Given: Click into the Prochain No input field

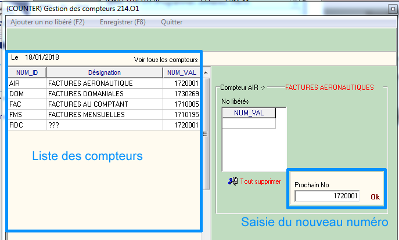Looking at the screenshot, I should [x=327, y=197].
